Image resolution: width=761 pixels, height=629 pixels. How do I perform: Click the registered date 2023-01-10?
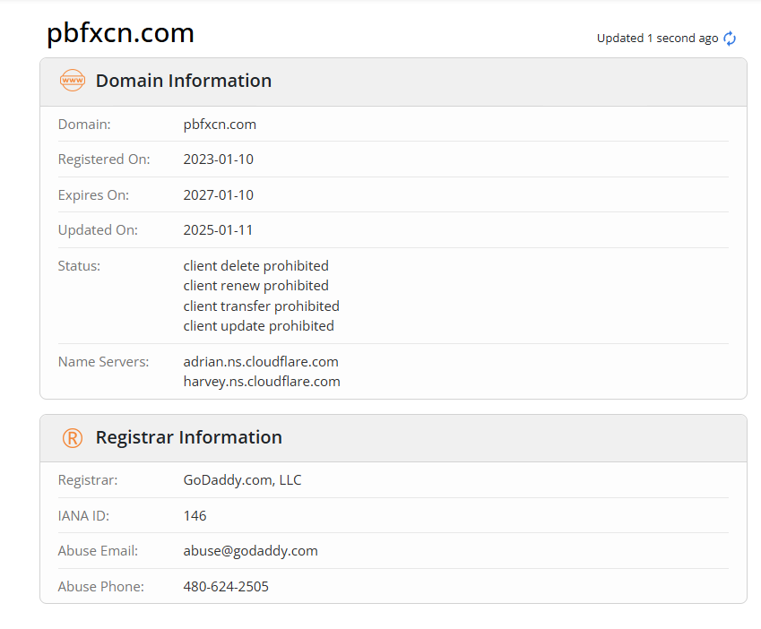coord(218,159)
